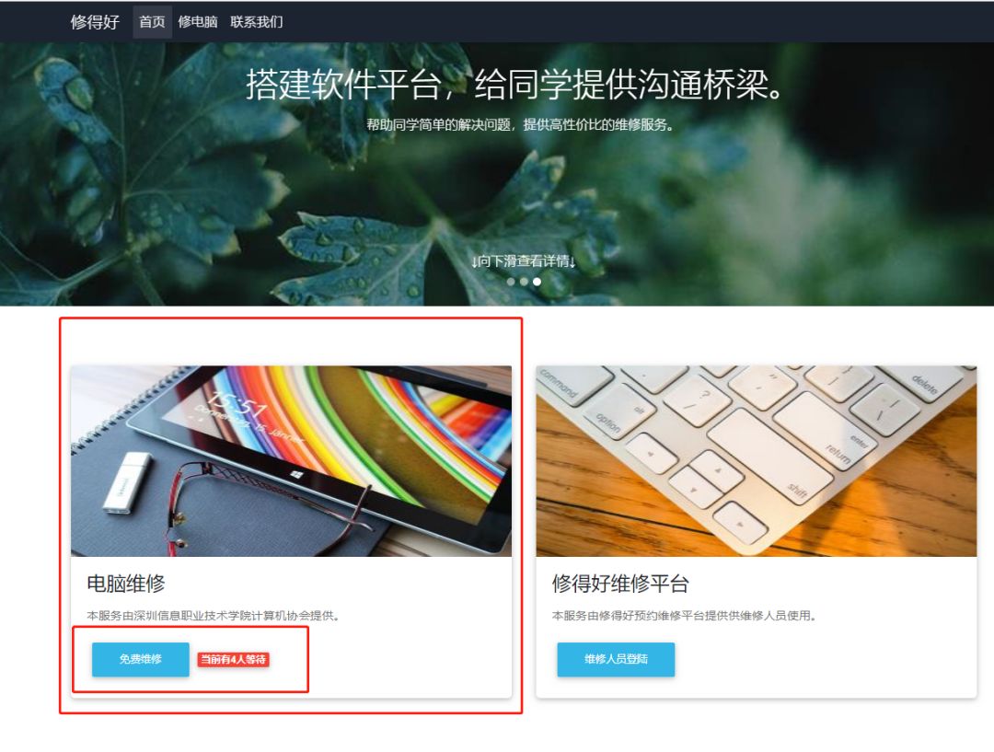The height and width of the screenshot is (752, 994).
Task: Open the keyboard photo card image
Action: tap(757, 461)
